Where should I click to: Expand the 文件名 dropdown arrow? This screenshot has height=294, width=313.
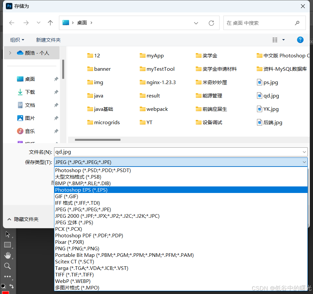pos(304,152)
